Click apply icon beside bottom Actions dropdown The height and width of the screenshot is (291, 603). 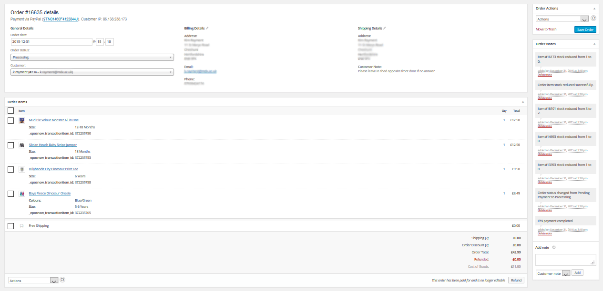tap(62, 280)
